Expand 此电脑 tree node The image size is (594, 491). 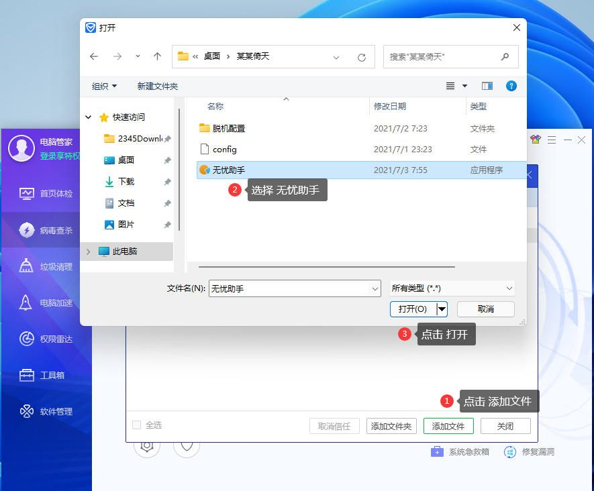(89, 252)
